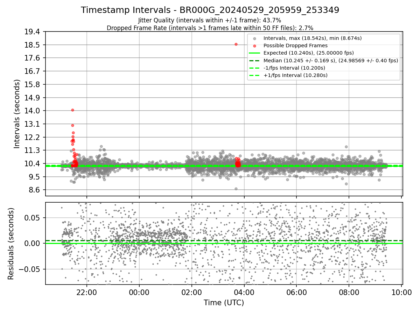Click the y-axis tick label "8.6"
This screenshot has width=420, height=315.
[35, 190]
